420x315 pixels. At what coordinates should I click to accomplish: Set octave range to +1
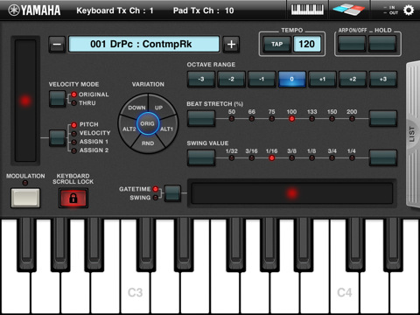click(322, 79)
